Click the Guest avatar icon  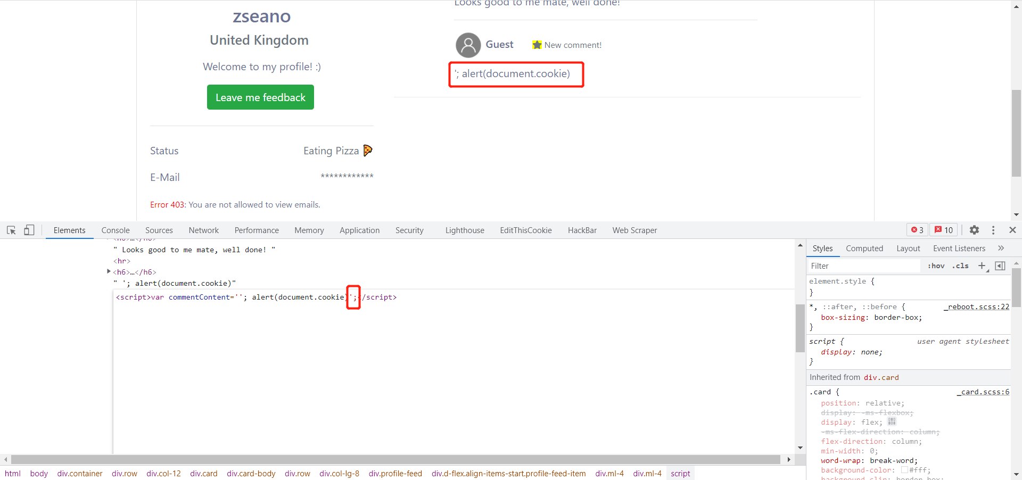click(468, 45)
